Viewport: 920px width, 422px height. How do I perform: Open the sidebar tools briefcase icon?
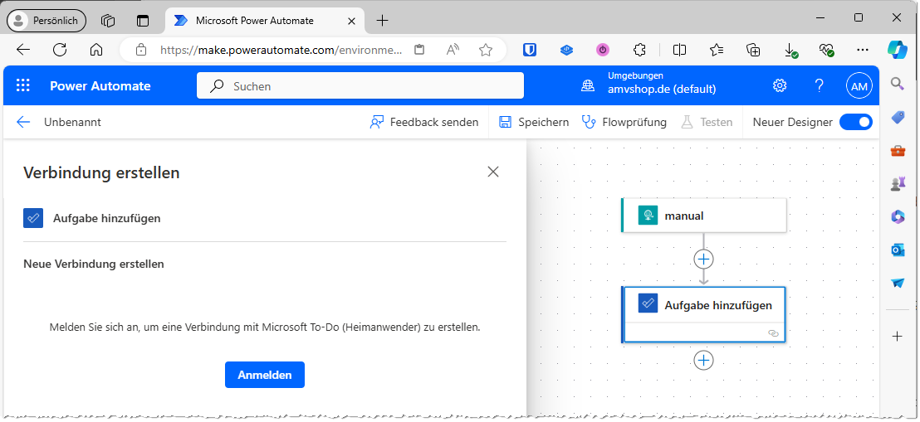(898, 151)
